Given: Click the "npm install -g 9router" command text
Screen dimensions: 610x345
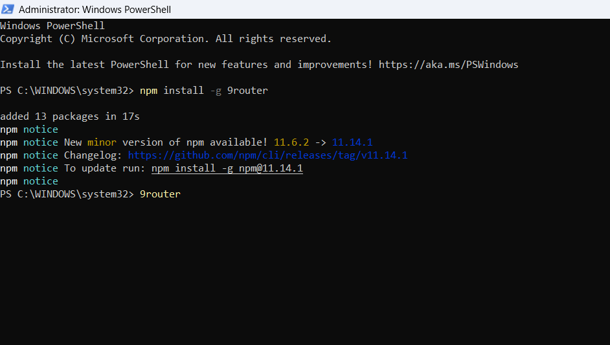Looking at the screenshot, I should (204, 91).
